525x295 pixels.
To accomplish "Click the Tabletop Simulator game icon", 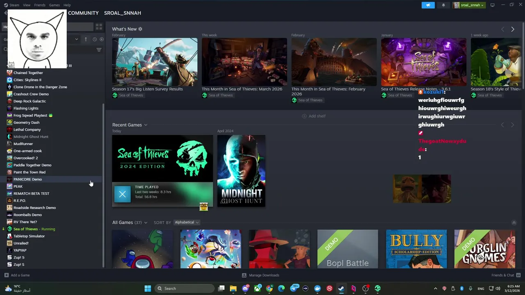I will coord(9,236).
